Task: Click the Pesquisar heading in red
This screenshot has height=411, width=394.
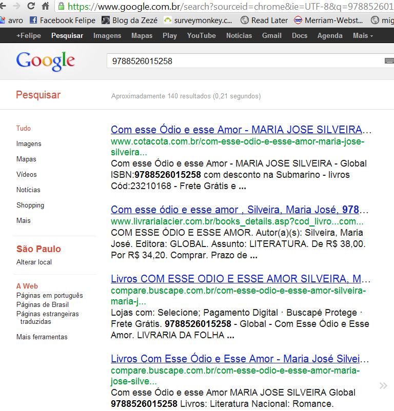Action: tap(38, 95)
